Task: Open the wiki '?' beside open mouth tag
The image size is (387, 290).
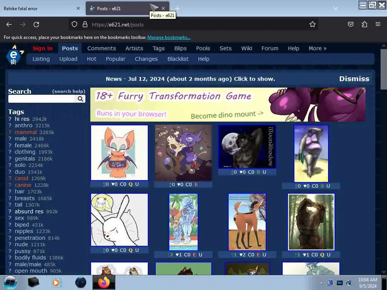Action: click(10, 271)
